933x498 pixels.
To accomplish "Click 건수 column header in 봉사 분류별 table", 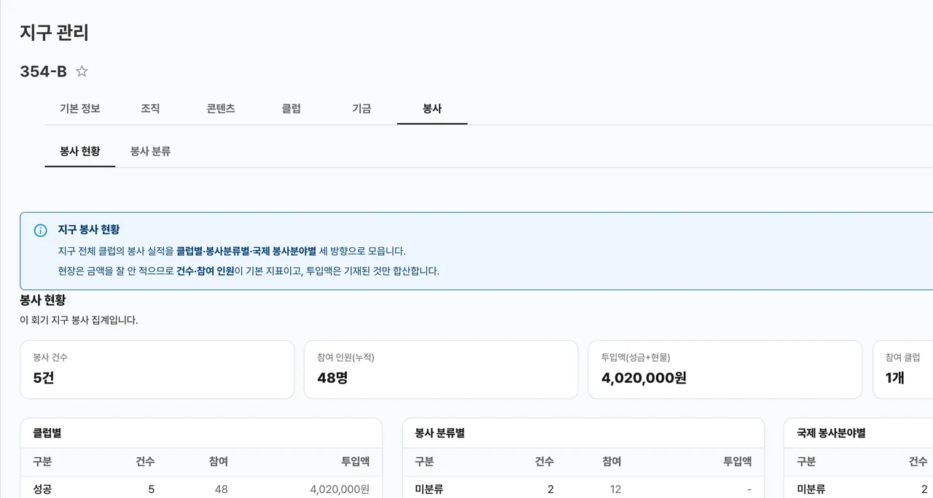I will pos(544,462).
